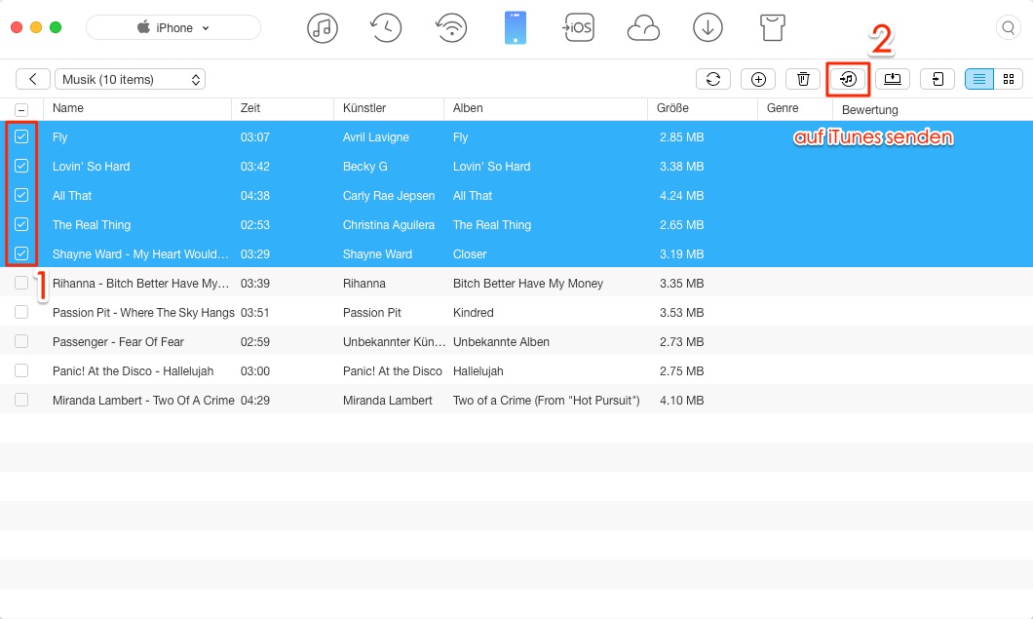The height and width of the screenshot is (619, 1033).
Task: Uncheck the Fly song checkbox
Action: point(21,136)
